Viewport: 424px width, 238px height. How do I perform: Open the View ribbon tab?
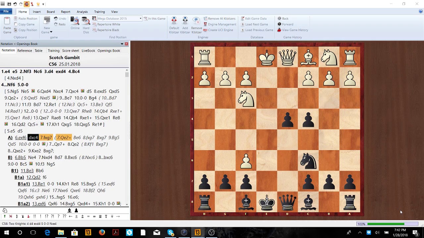click(114, 12)
